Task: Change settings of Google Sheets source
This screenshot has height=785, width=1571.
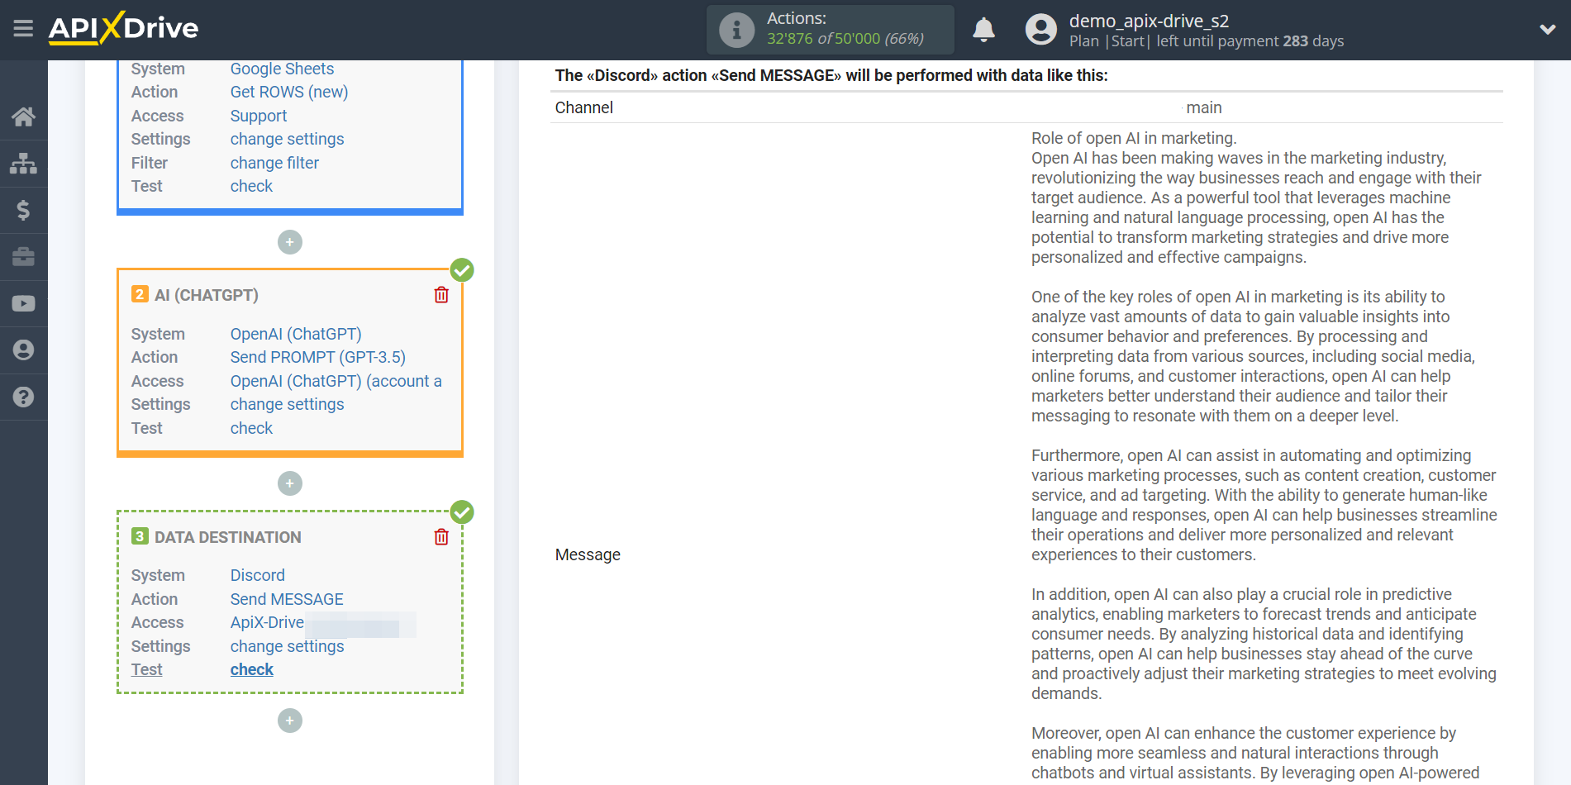Action: pos(287,139)
